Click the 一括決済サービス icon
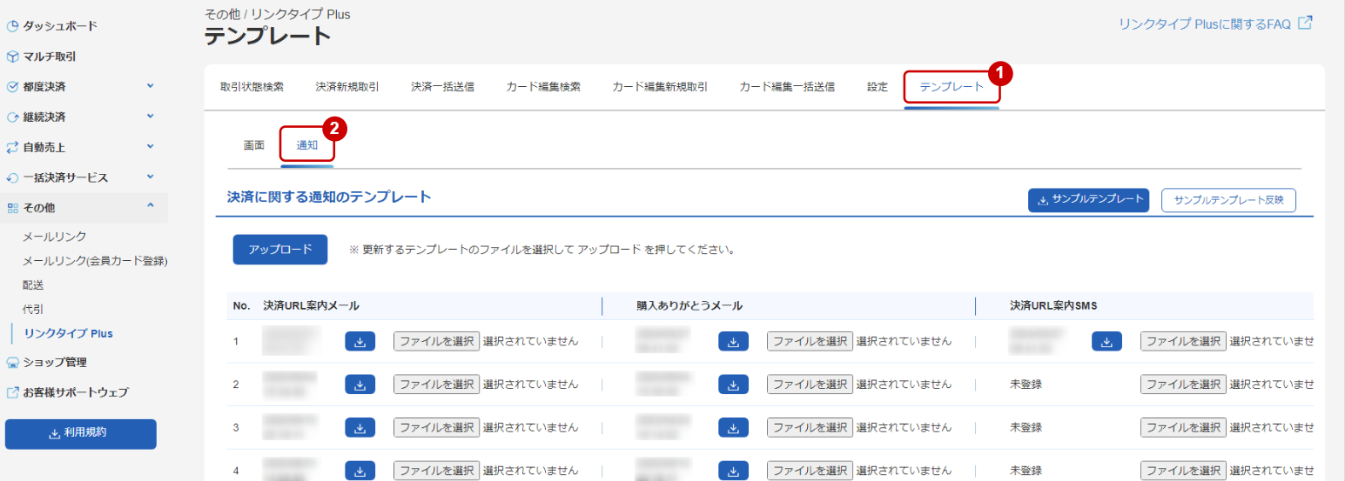 click(12, 178)
